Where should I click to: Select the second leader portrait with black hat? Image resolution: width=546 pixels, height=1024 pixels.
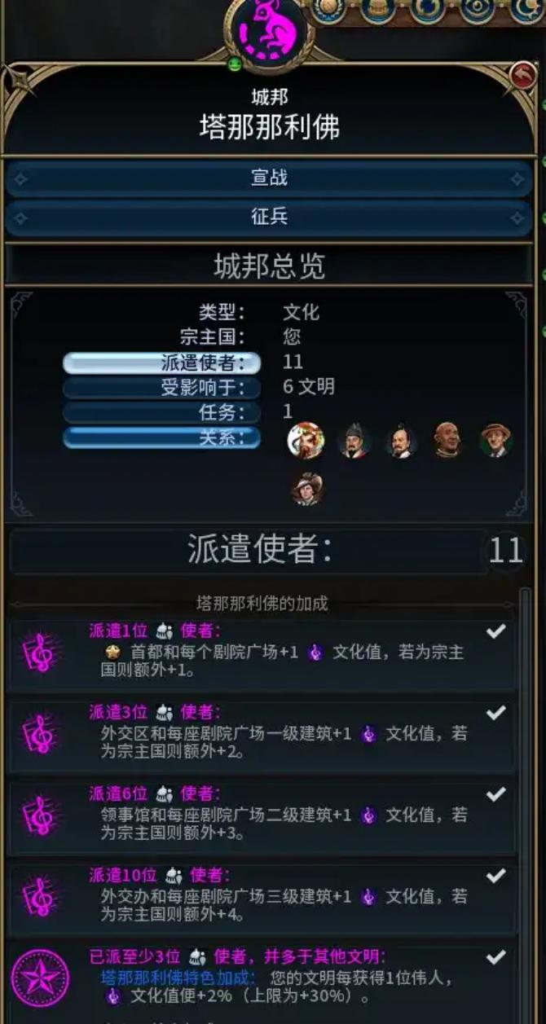pos(354,440)
